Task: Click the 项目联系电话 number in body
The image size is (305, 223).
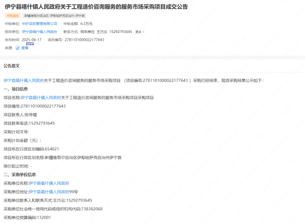Action: pos(42,123)
